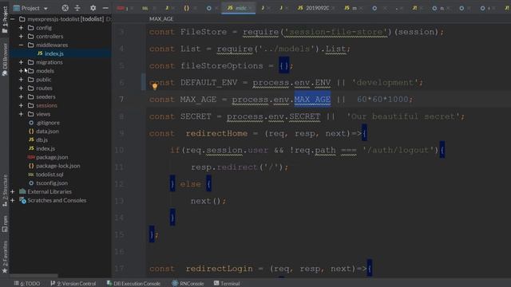Click the yellow intention lightbulb on line 6
This screenshot has height=287, width=511.
155,86
